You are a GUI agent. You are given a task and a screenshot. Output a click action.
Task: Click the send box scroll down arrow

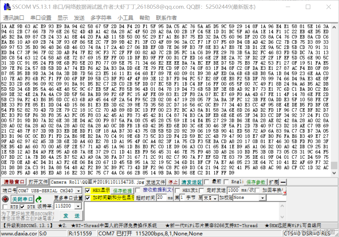click(x=282, y=217)
